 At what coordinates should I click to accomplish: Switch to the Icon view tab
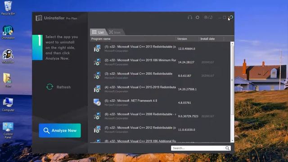tap(115, 32)
